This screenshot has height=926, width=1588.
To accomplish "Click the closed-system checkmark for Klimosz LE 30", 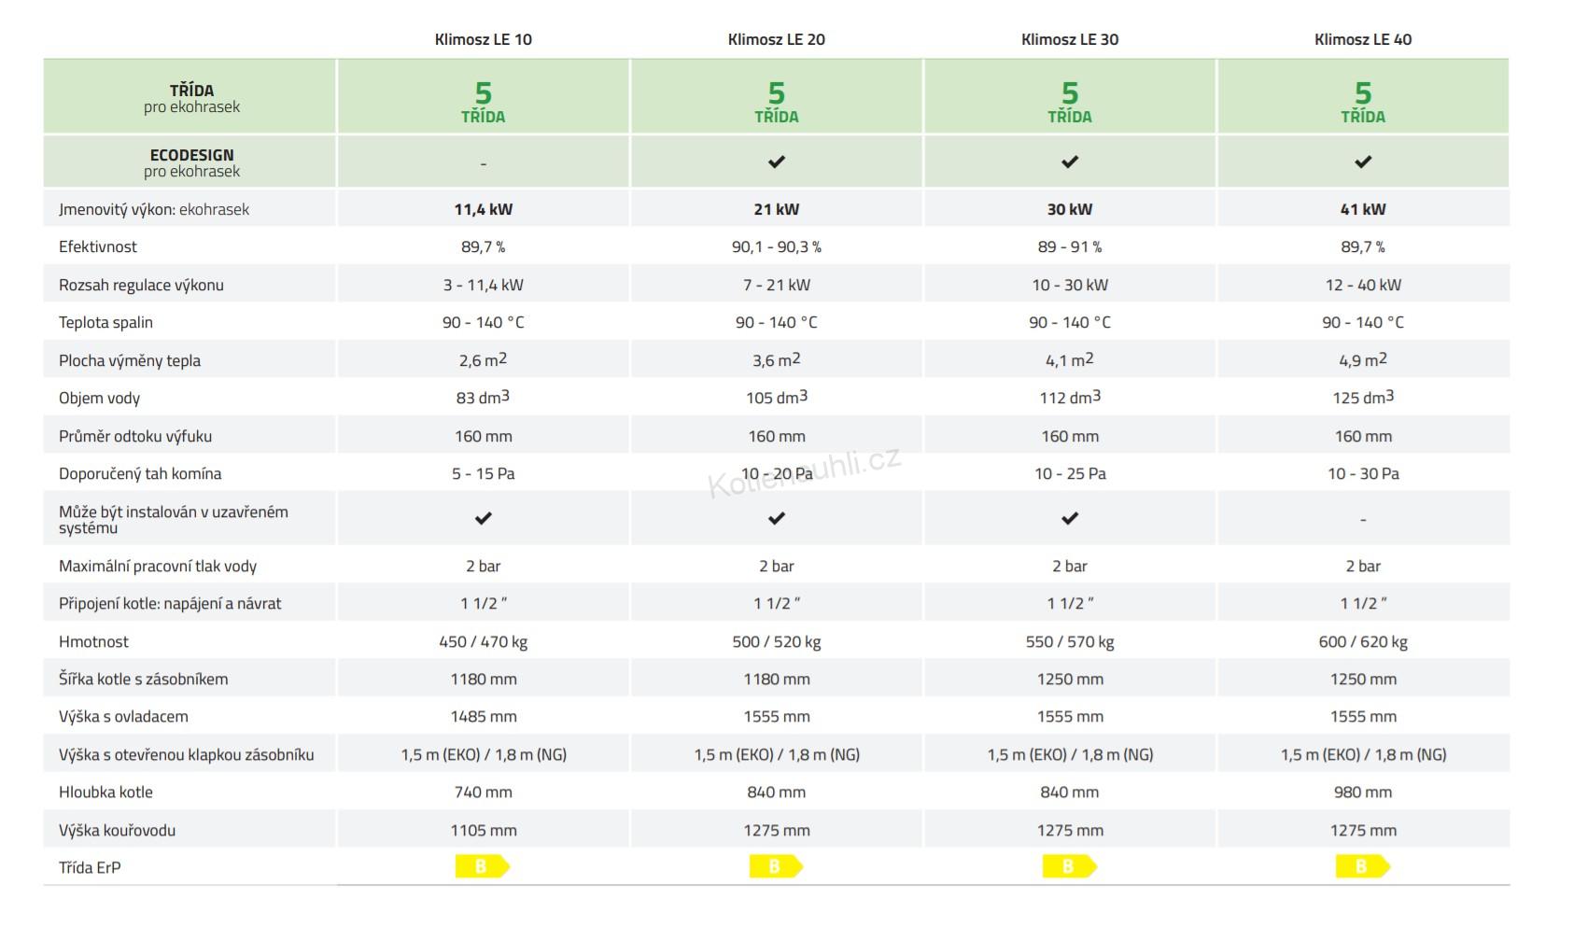I will click(x=1070, y=518).
